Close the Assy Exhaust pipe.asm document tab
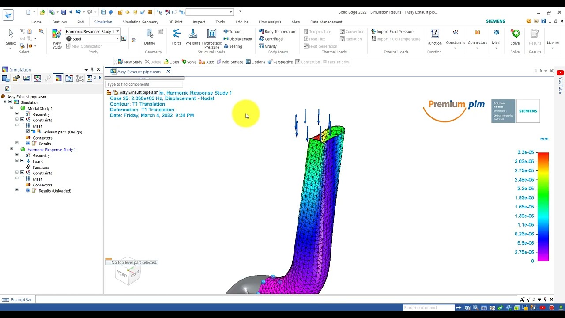The image size is (565, 318). [x=168, y=72]
